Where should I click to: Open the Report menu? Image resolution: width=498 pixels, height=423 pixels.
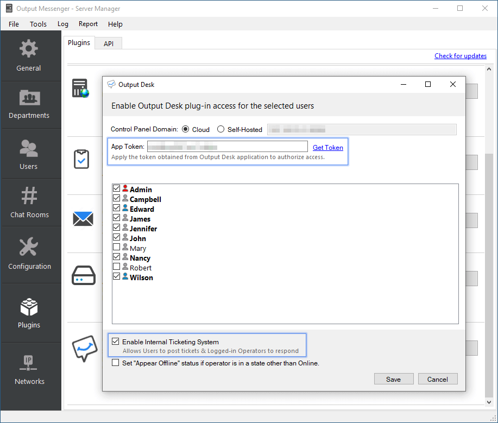[89, 24]
